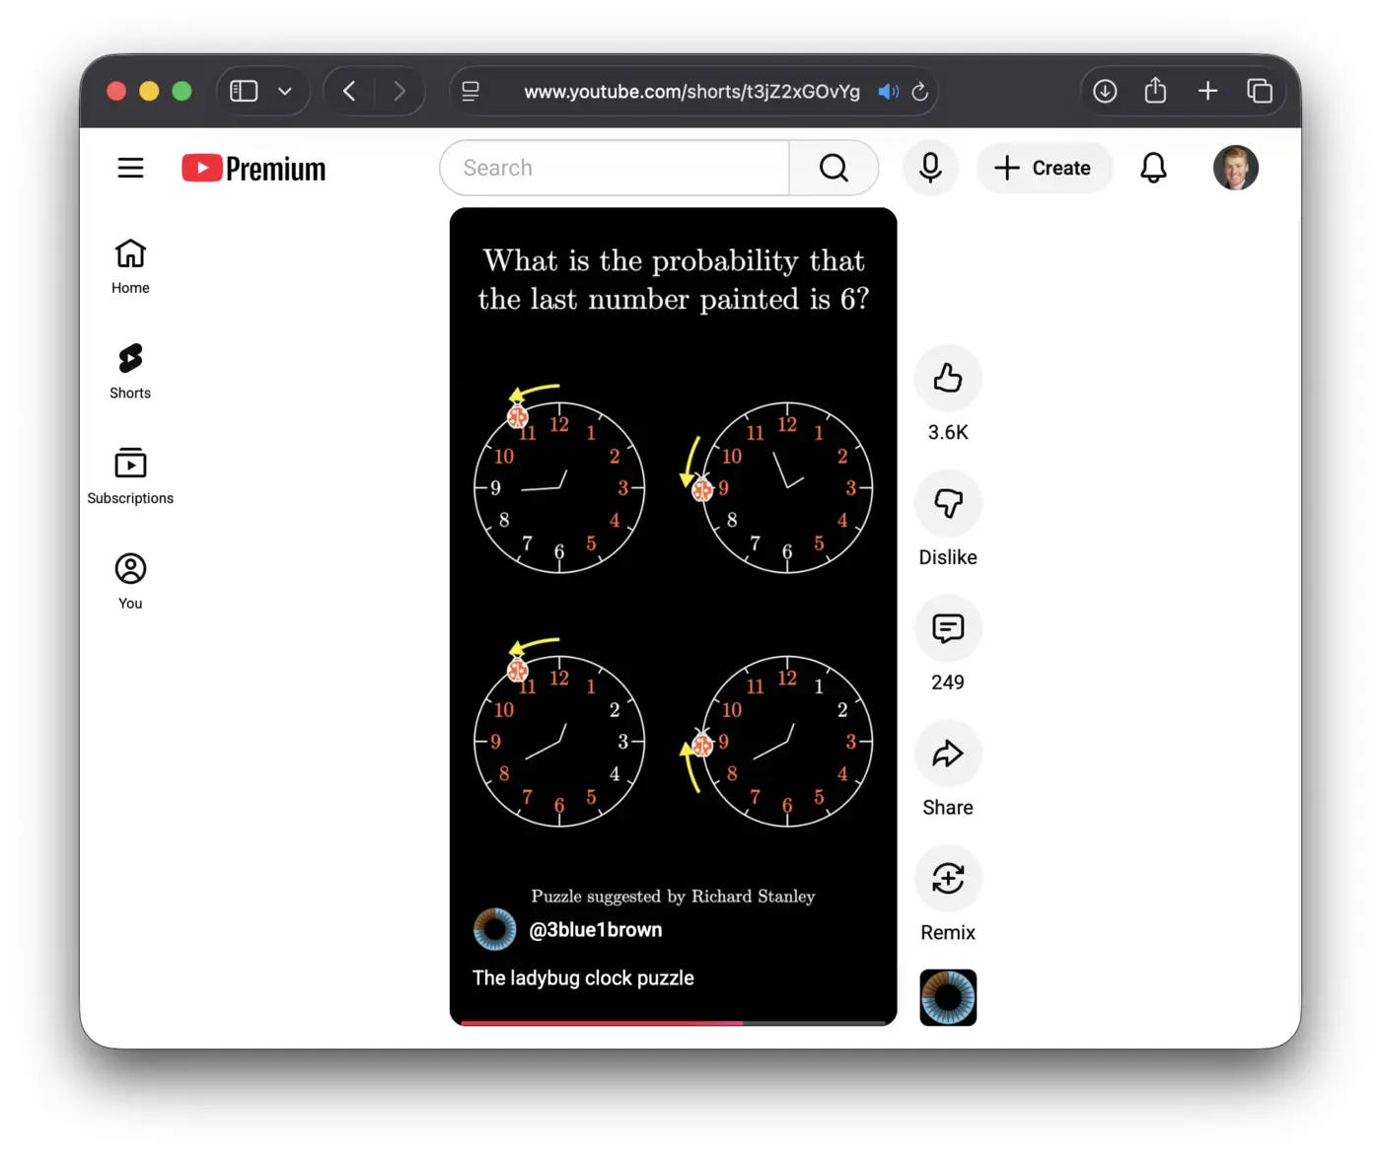
Task: Toggle the browser sidebar panel
Action: click(x=243, y=91)
